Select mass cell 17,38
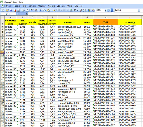 pyautogui.click(x=42, y=69)
